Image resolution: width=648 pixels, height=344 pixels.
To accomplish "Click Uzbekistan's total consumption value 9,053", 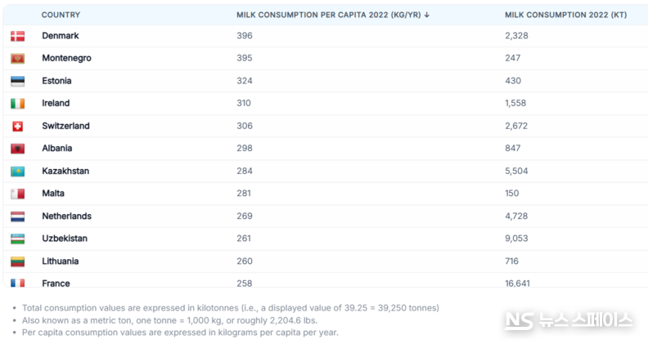I will click(516, 239).
